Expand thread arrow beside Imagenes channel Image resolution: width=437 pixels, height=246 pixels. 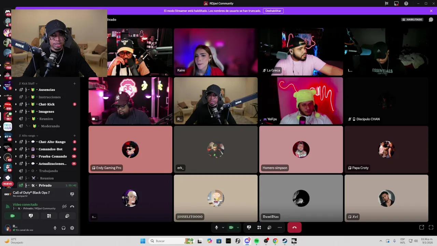tap(16, 112)
